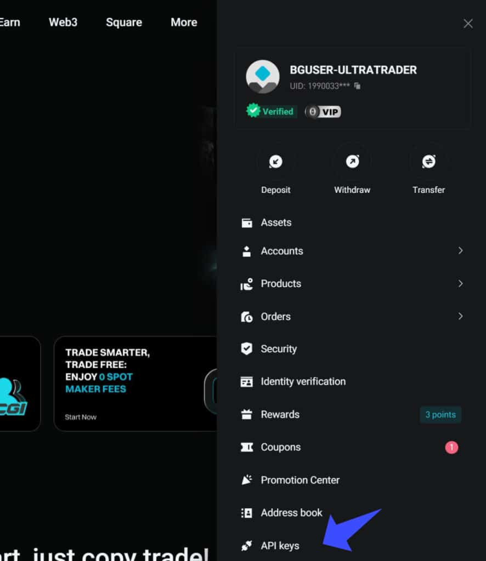The width and height of the screenshot is (486, 561).
Task: Click the Products hand icon
Action: (x=246, y=284)
